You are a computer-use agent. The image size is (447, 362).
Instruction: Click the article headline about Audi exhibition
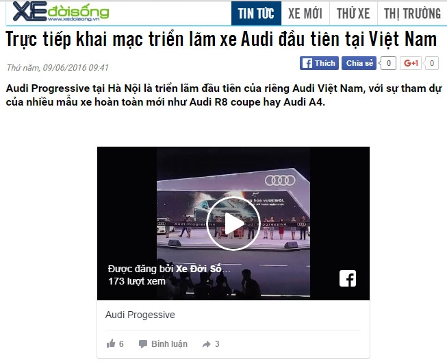click(221, 39)
